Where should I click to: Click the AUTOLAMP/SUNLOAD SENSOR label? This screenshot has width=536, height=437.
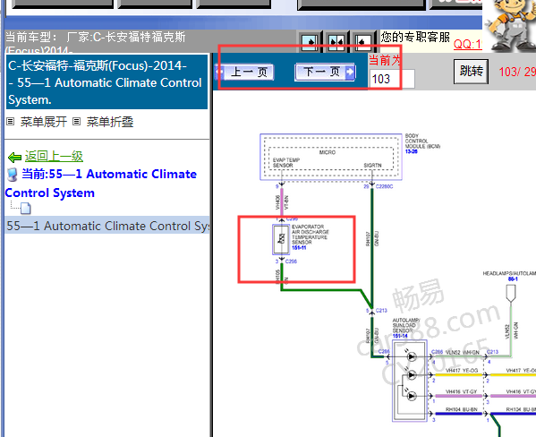[x=406, y=325]
